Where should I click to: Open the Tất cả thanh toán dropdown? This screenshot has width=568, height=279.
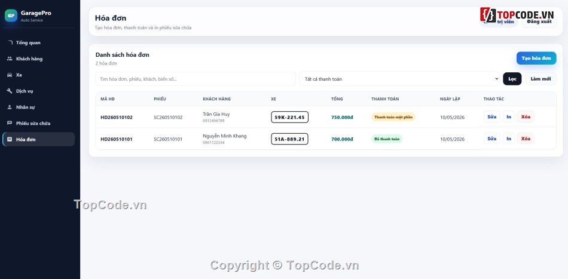tap(399, 79)
